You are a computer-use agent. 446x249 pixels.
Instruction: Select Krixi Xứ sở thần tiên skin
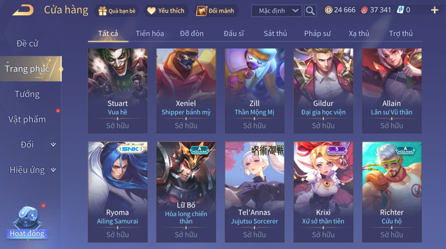point(323,192)
